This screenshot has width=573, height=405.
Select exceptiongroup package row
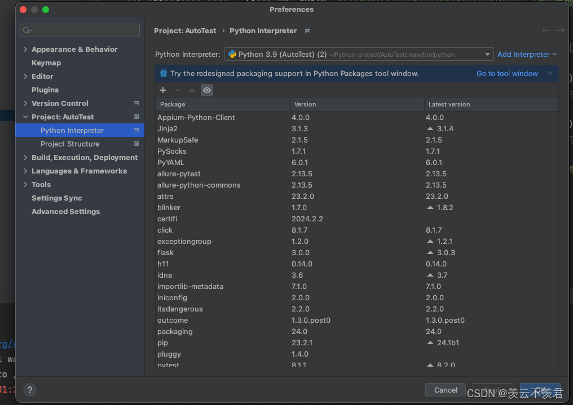[x=357, y=242]
